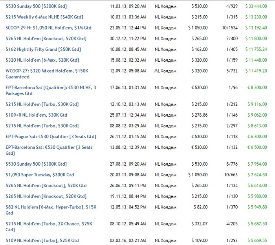Open the $82 NL Hold'em [6-Max, Hyper-Turbo] link

point(51,210)
